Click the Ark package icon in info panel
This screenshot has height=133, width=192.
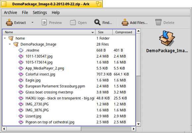pyautogui.click(x=167, y=39)
